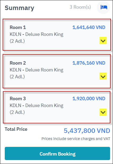The width and height of the screenshot is (113, 164).
Task: Select the Room 1 card
Action: click(57, 35)
